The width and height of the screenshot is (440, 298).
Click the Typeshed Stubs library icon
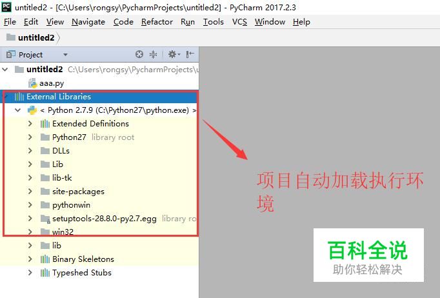pyautogui.click(x=45, y=272)
